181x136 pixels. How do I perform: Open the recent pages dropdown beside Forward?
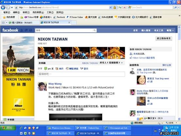[x=12, y=8]
